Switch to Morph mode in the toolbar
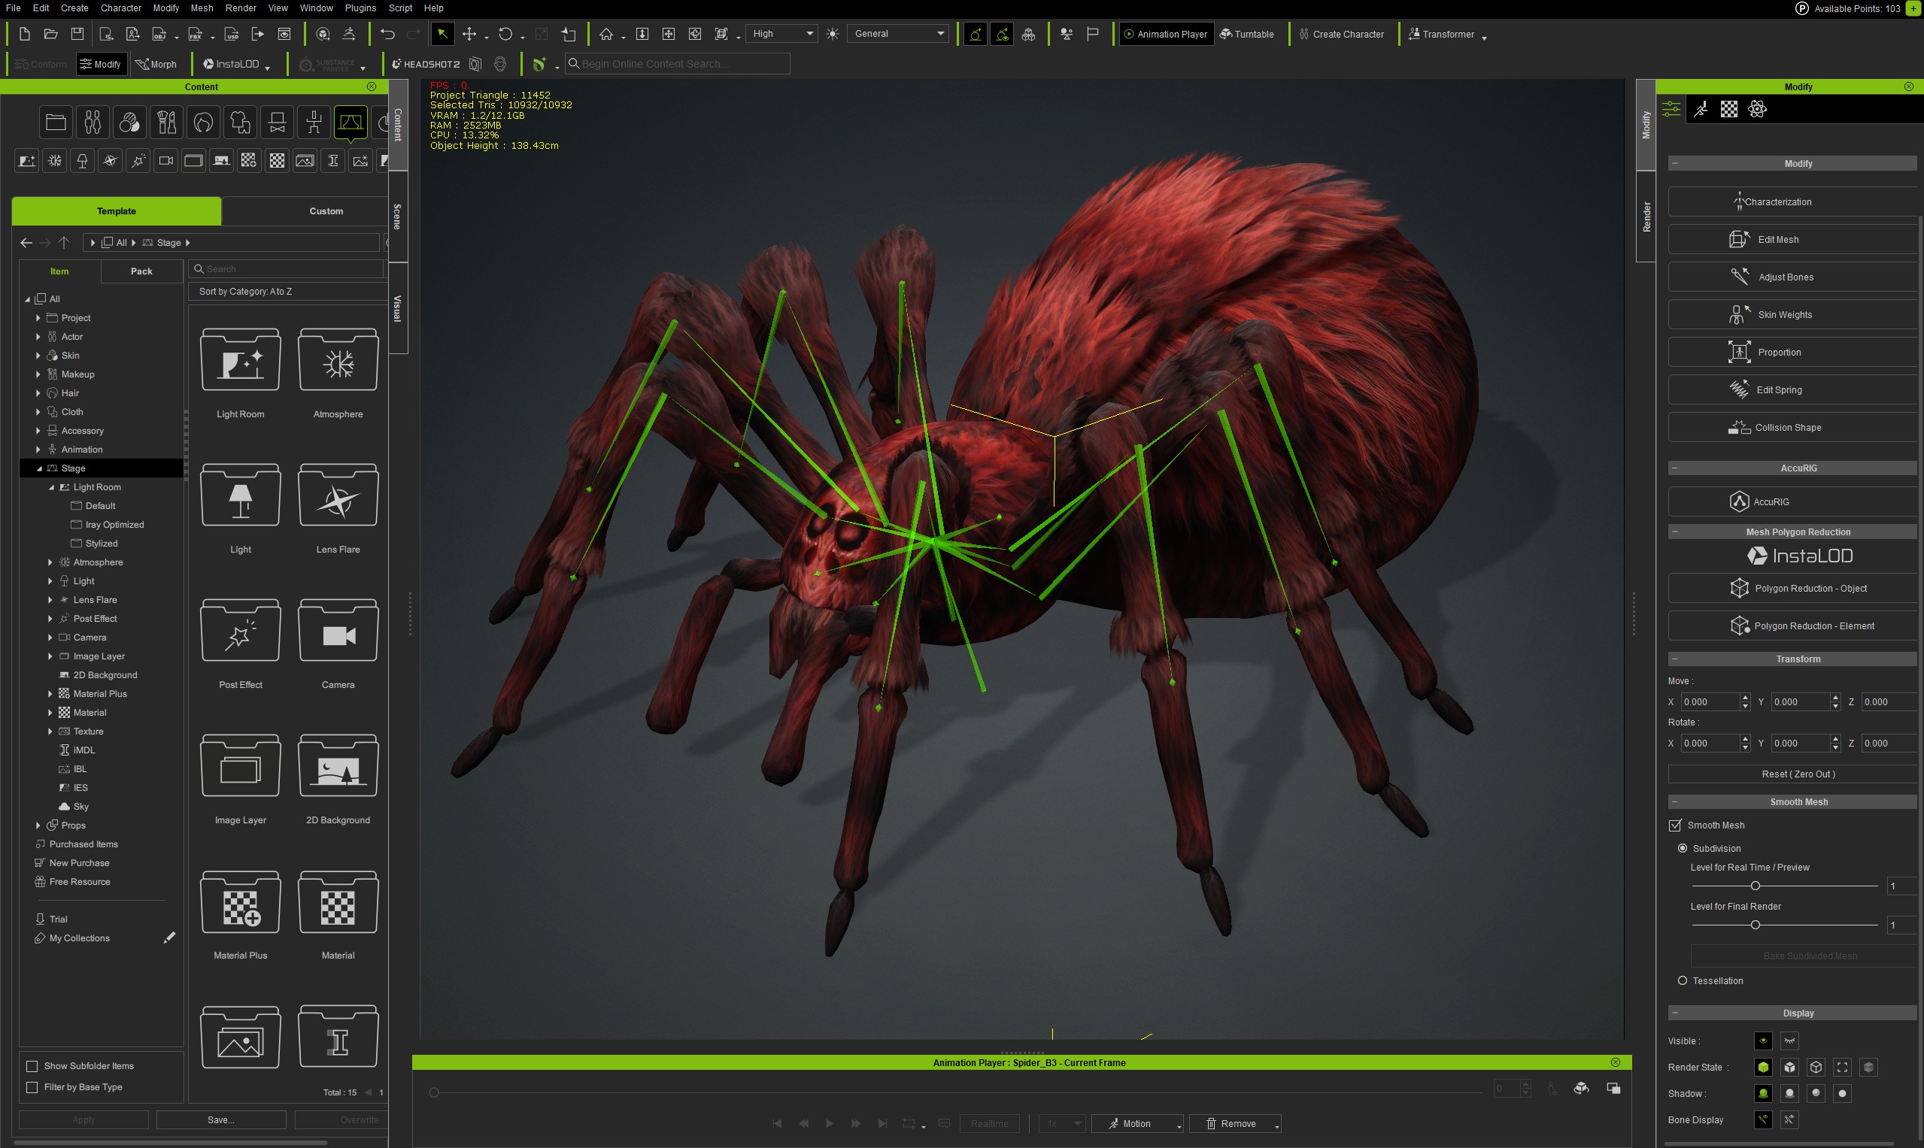The image size is (1924, 1148). pos(157,63)
